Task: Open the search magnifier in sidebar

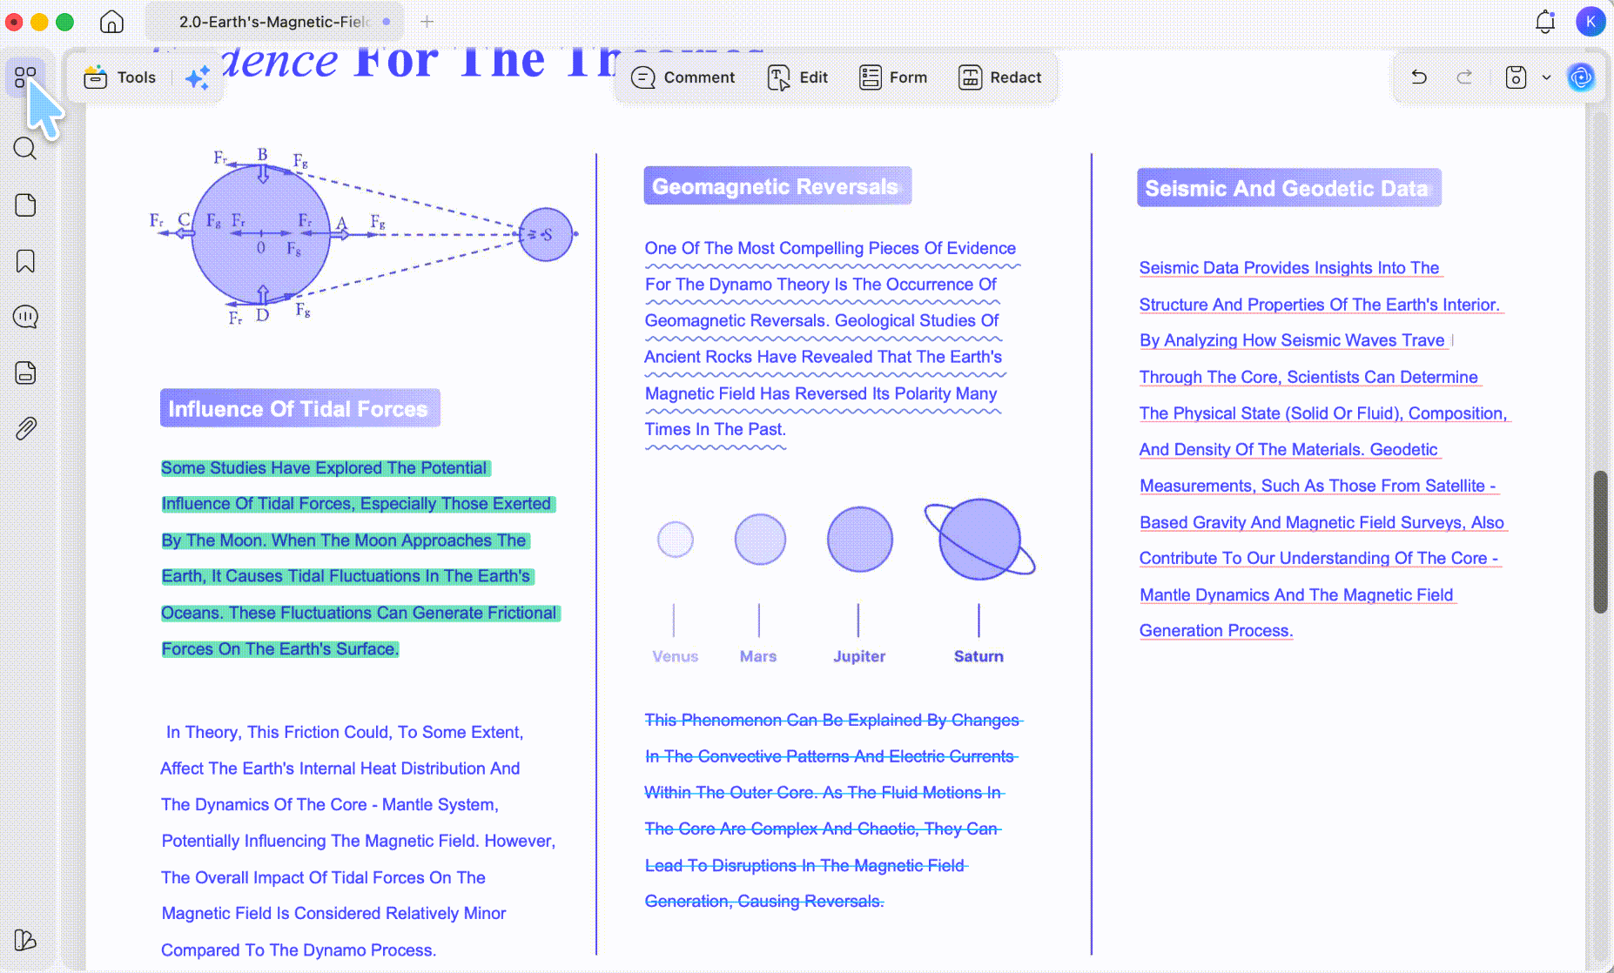Action: (25, 149)
